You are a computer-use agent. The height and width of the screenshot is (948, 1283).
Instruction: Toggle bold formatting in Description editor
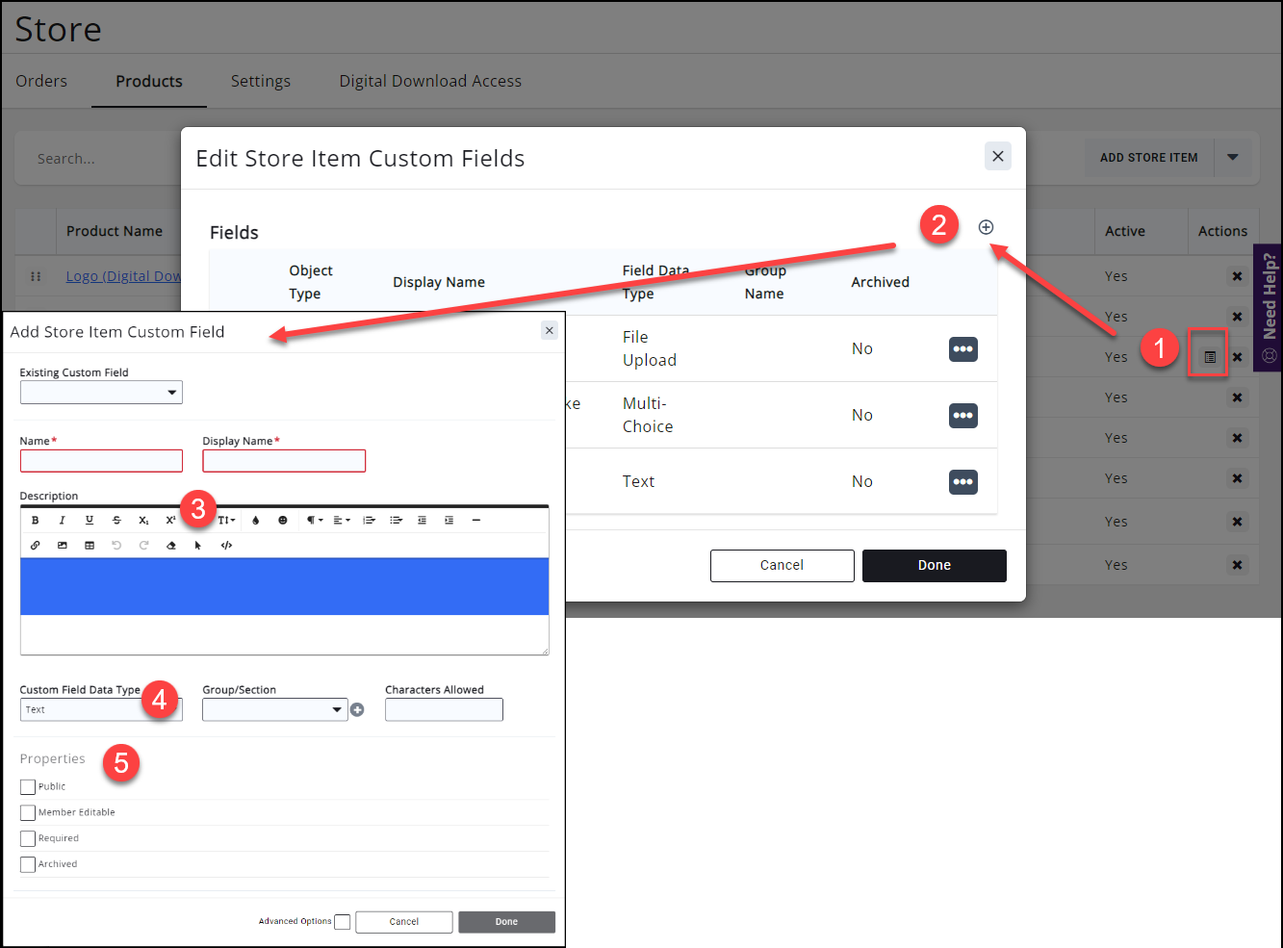tap(36, 521)
